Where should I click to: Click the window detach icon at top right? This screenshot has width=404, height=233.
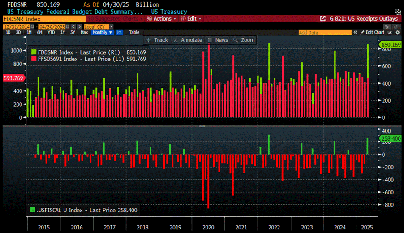(398, 12)
